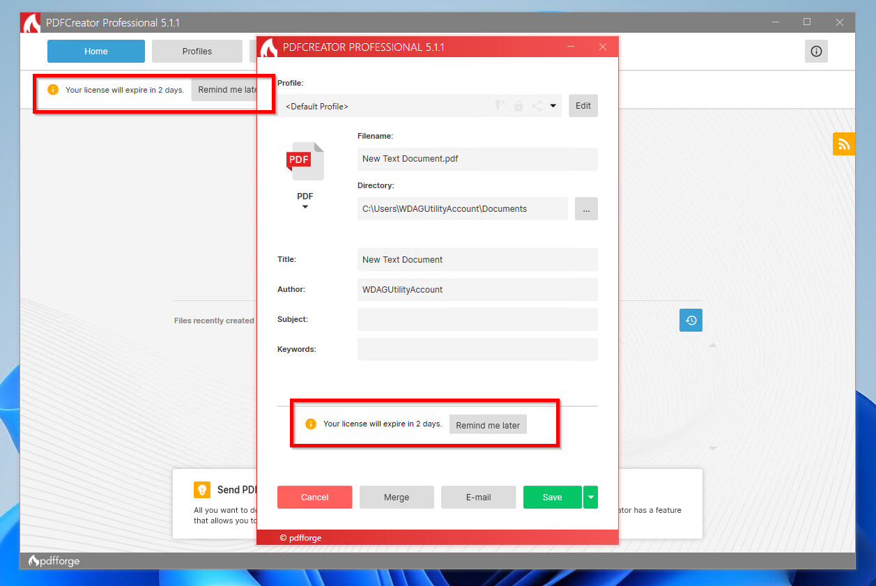Minimize the PDFCreator print dialog
876x586 pixels.
click(571, 47)
